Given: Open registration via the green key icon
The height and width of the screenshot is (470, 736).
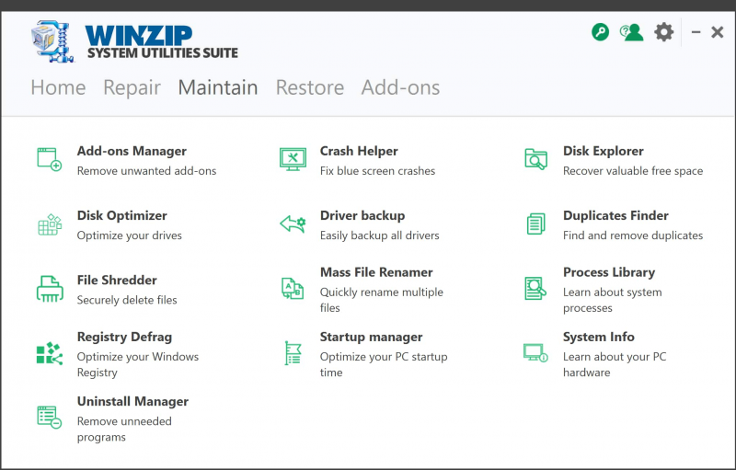Looking at the screenshot, I should 600,32.
